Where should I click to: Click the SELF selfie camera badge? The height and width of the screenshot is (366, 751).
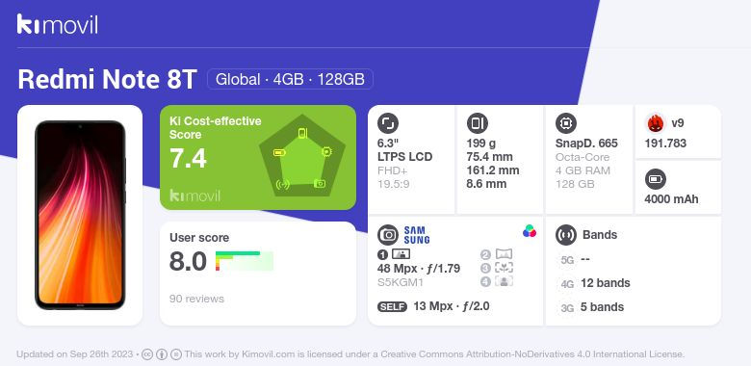pos(392,306)
